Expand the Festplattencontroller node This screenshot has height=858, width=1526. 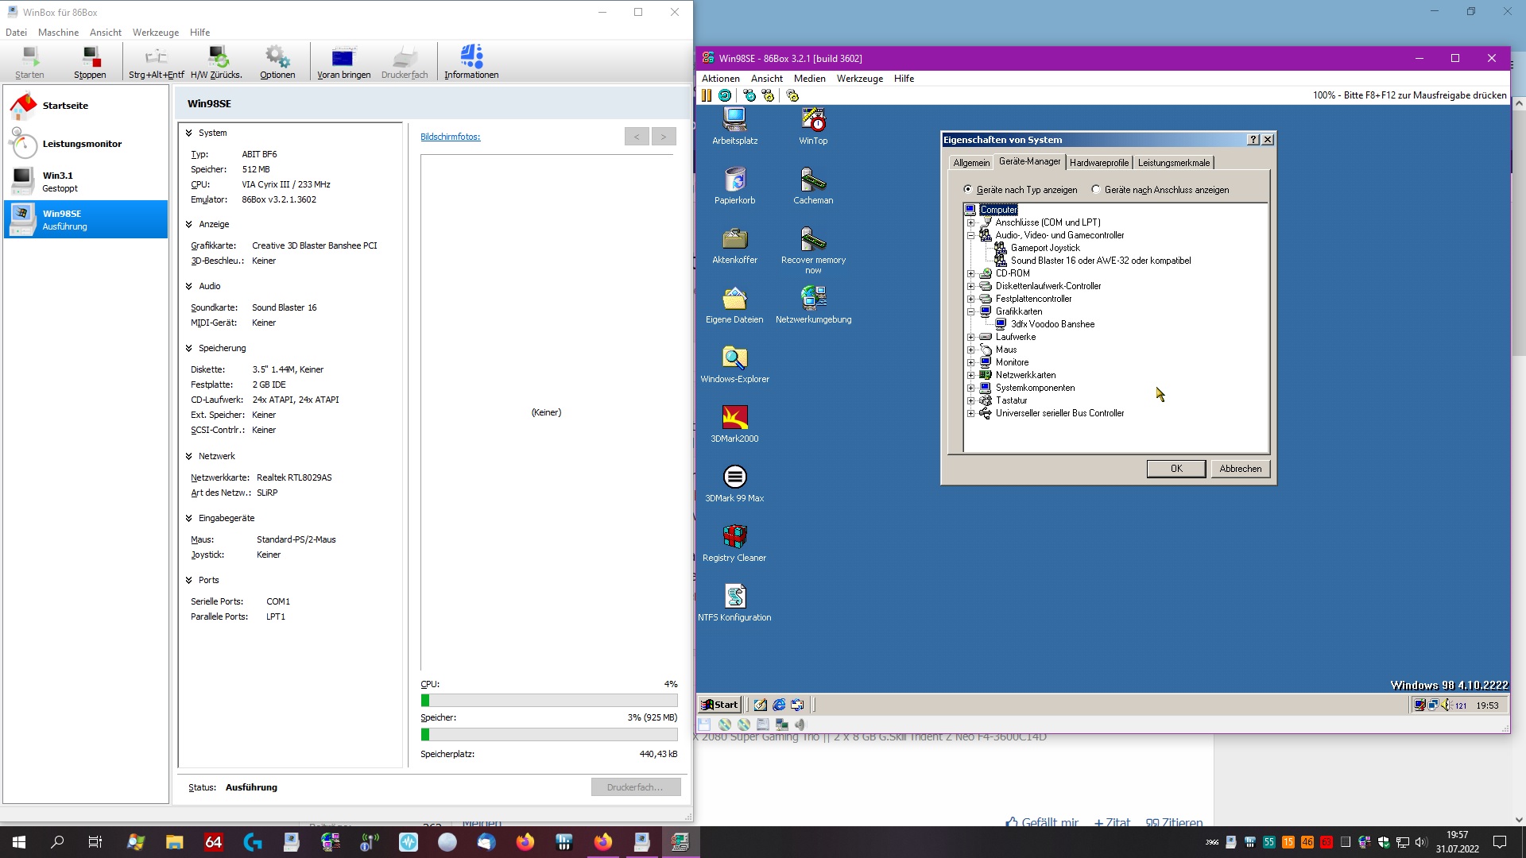click(970, 299)
